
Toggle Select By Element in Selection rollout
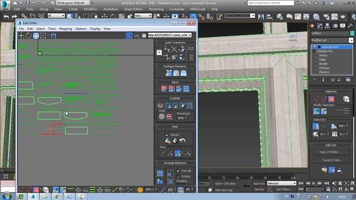[x=346, y=99]
